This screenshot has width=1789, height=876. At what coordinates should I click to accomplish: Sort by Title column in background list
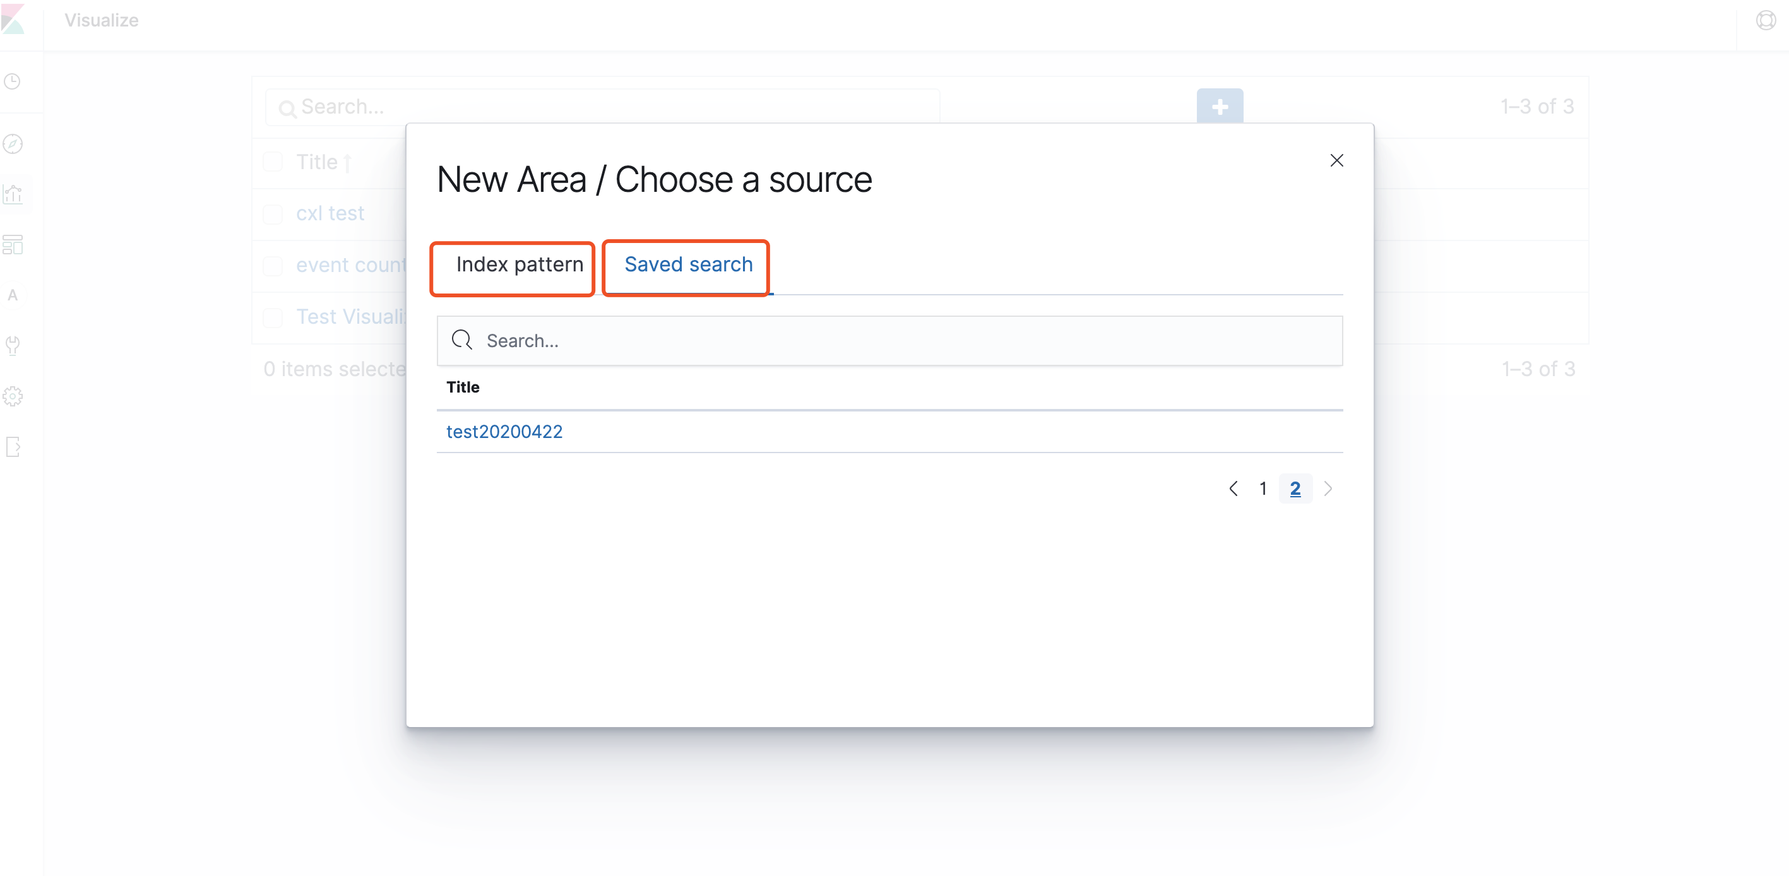pos(324,162)
